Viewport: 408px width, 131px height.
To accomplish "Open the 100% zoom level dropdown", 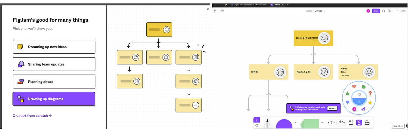I will pos(404,11).
